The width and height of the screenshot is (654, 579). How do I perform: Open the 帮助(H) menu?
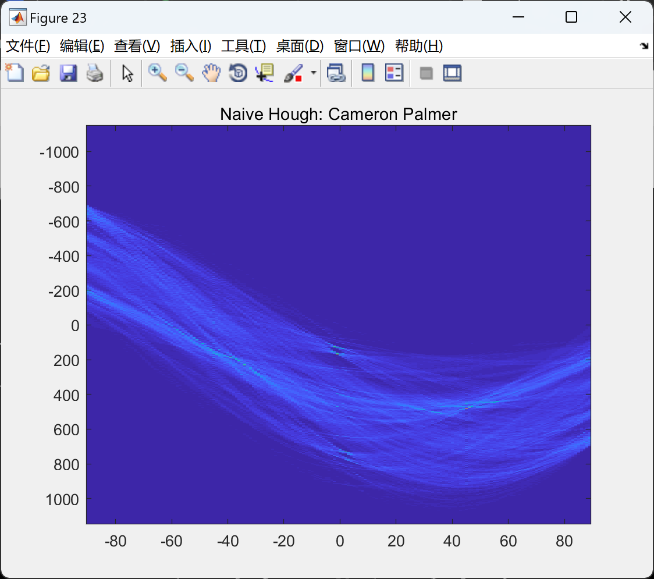click(x=419, y=46)
